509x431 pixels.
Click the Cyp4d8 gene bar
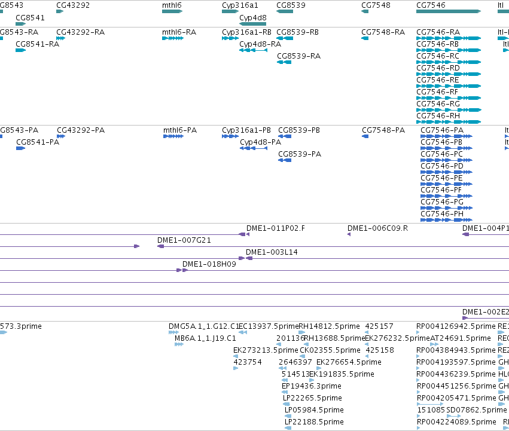(x=252, y=24)
